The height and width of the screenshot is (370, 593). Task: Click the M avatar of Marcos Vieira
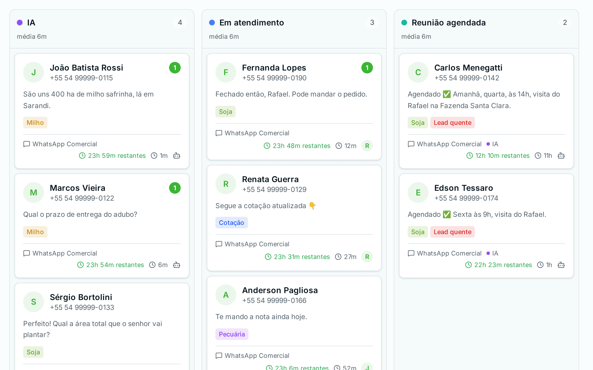34,193
